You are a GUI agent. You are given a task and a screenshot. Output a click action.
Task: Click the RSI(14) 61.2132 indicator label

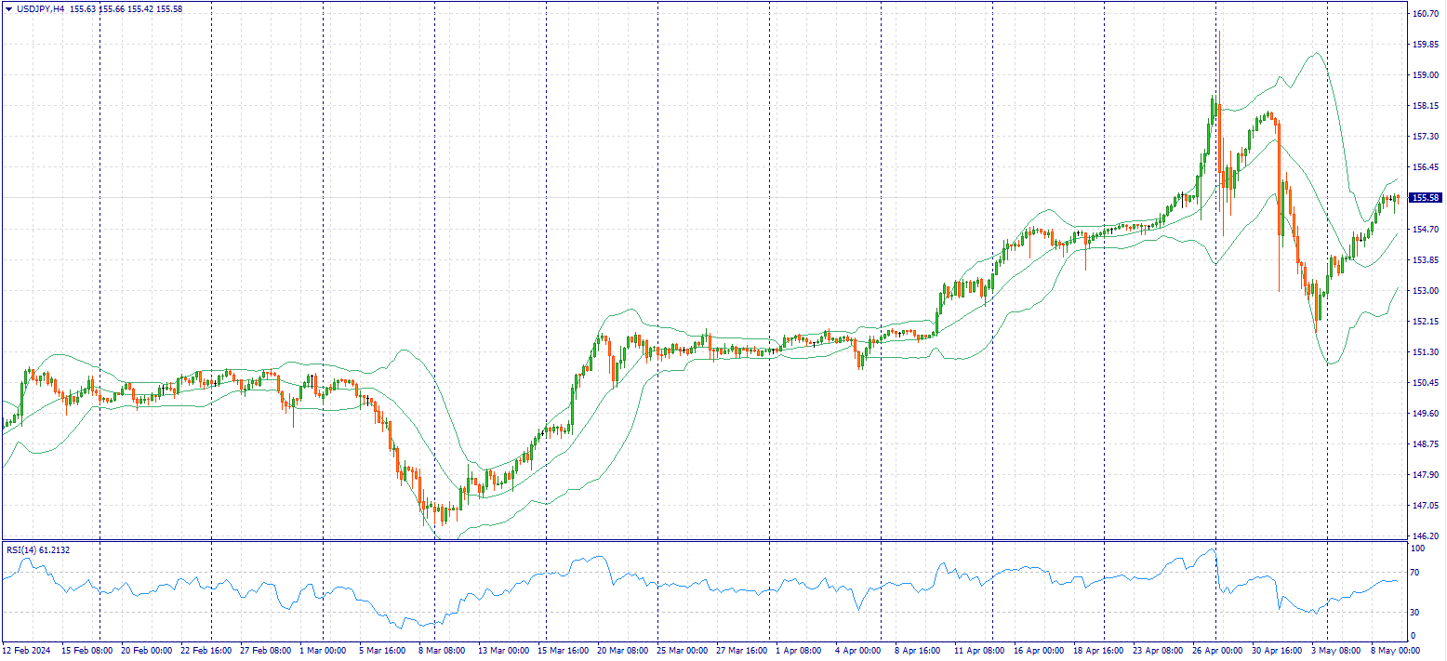click(x=38, y=550)
